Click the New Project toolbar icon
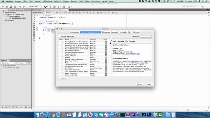210x118 pixels. pyautogui.click(x=7, y=7)
